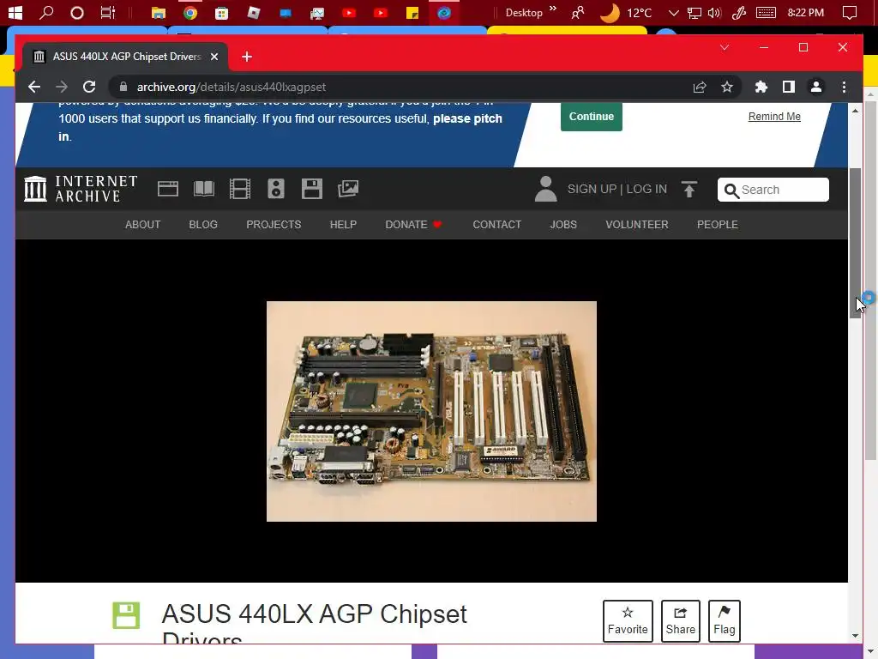Click the 8:22 PM clock
Image resolution: width=878 pixels, height=659 pixels.
805,12
